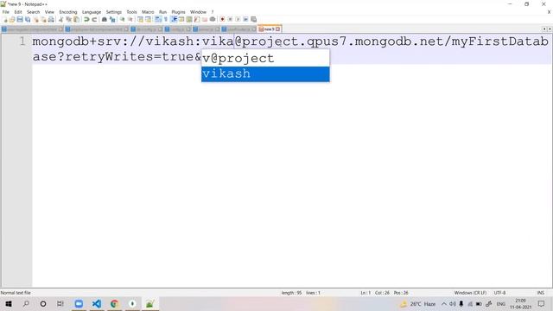Undo the last edit via toolbar

pos(86,19)
